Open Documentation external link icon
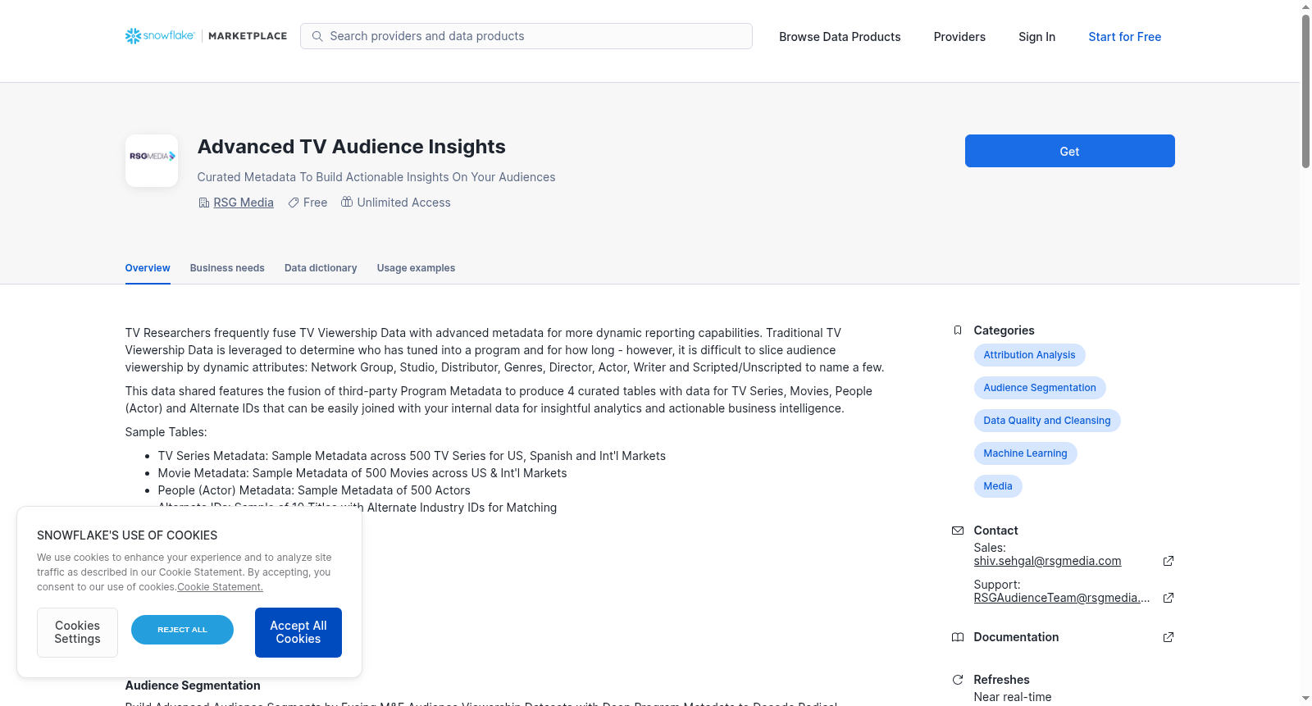Image resolution: width=1312 pixels, height=706 pixels. click(1168, 637)
